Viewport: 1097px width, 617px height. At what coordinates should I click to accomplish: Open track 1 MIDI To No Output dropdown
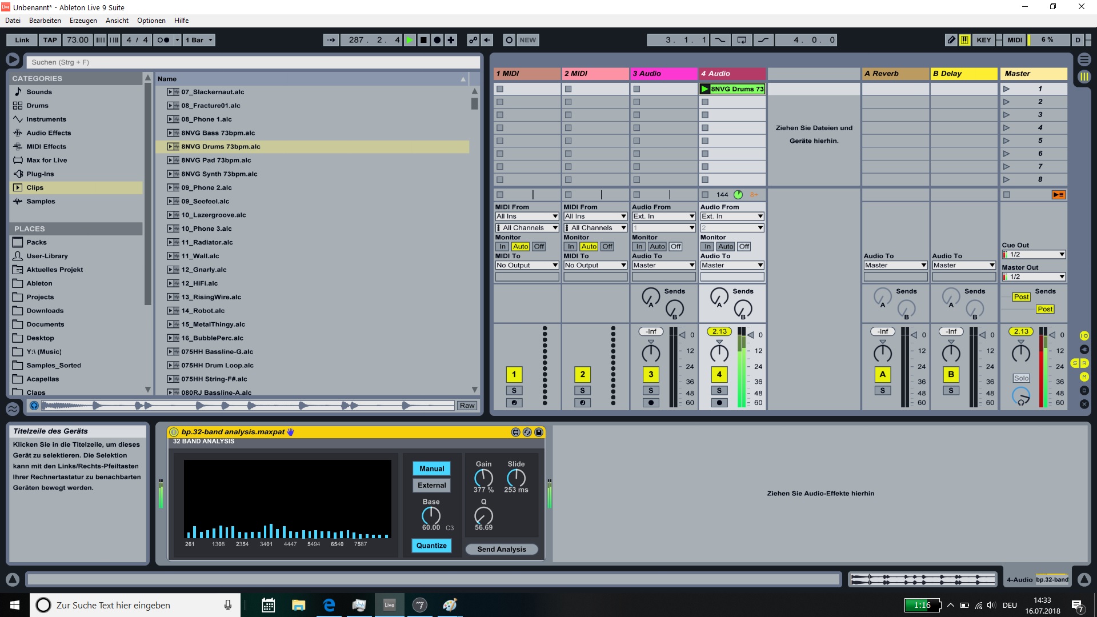point(526,266)
